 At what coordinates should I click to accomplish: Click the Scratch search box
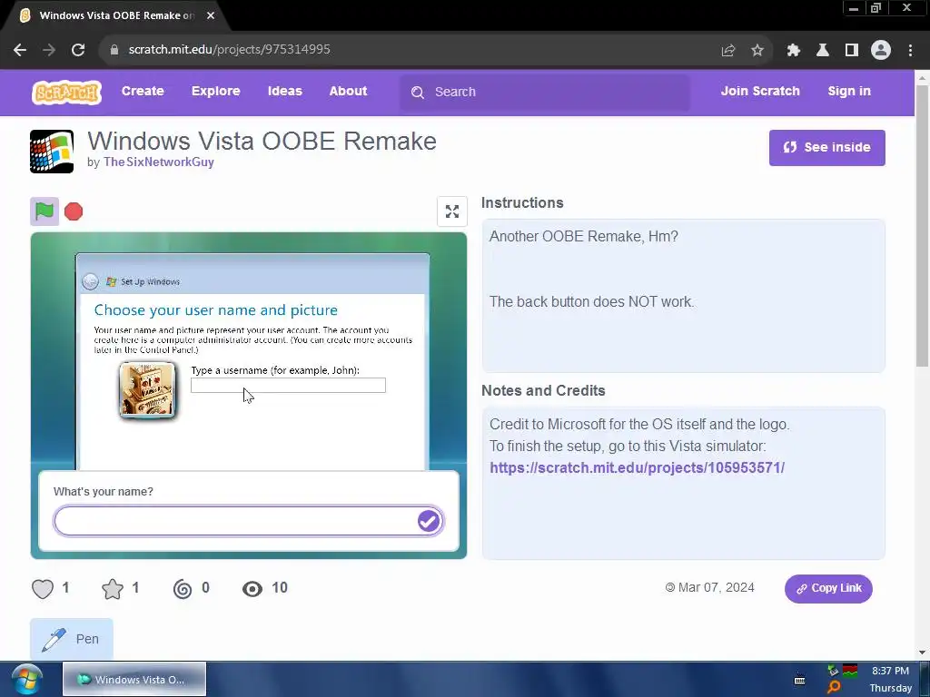[545, 92]
